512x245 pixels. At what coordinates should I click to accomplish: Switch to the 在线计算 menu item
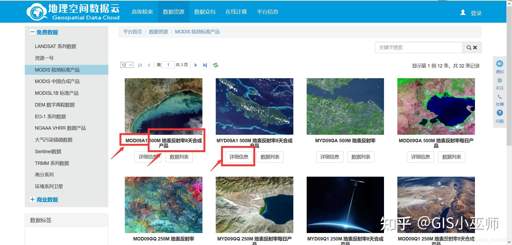(x=236, y=12)
